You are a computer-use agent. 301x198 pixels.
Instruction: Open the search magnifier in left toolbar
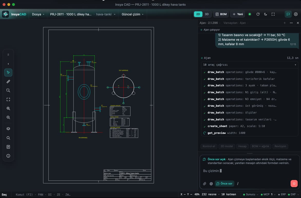[x=8, y=138]
